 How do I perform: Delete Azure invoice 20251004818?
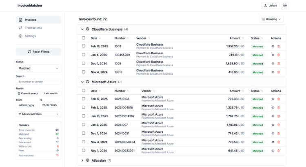tap(279, 108)
